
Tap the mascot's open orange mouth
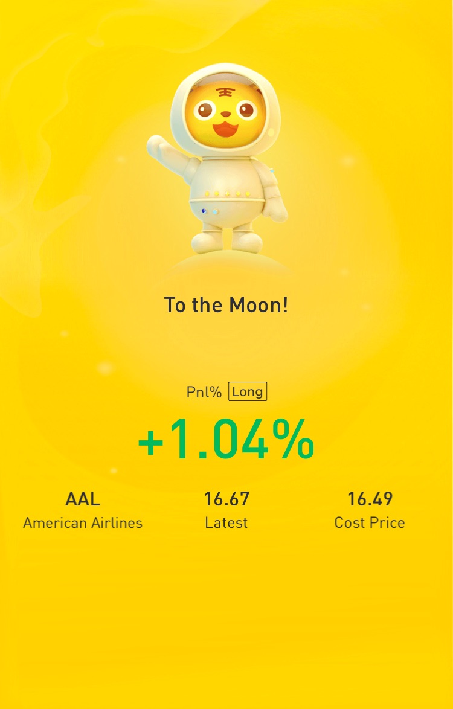pyautogui.click(x=225, y=129)
